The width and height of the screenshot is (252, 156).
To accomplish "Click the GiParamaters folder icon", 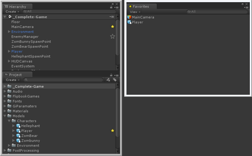I will tap(10, 106).
